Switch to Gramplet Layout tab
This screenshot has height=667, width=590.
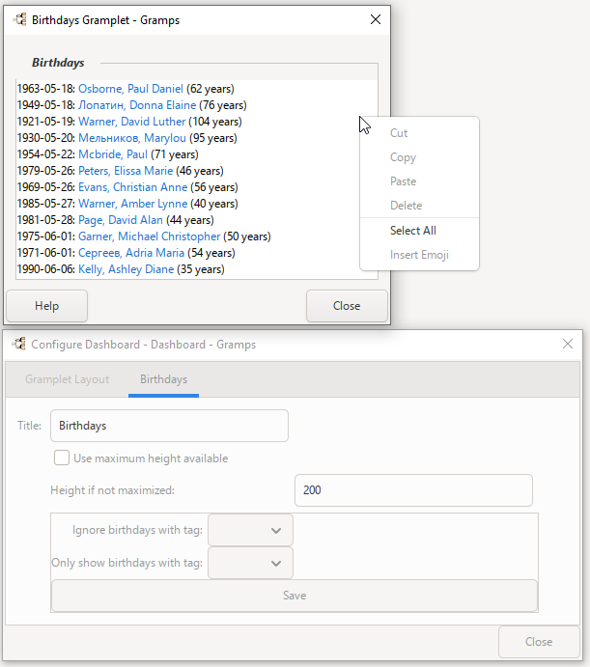point(68,379)
